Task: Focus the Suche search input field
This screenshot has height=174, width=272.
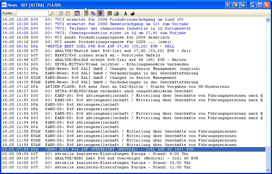Action: point(32,13)
